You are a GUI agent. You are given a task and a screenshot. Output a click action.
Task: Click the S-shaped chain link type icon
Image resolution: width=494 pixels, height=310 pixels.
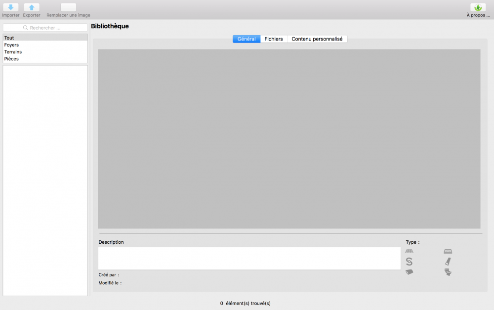tap(409, 262)
